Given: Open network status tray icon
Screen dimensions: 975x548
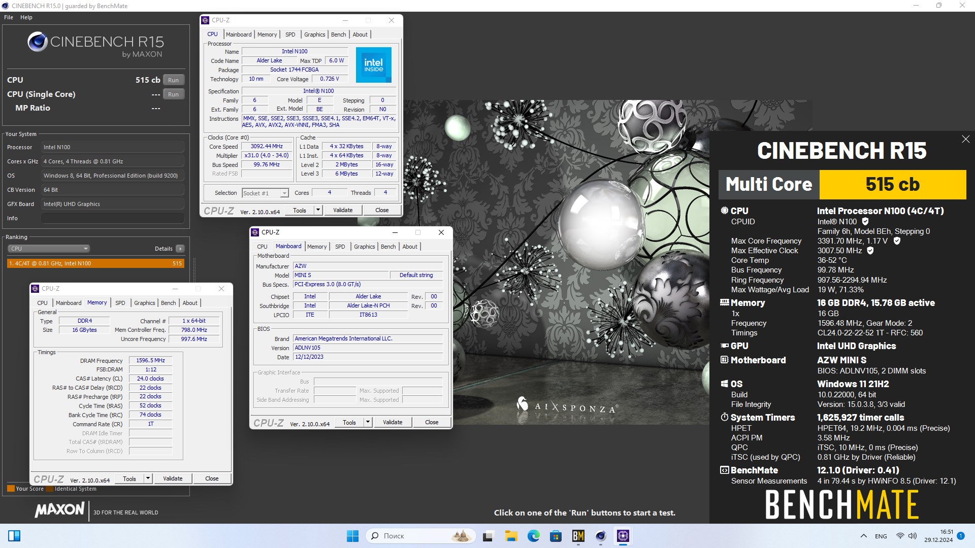Looking at the screenshot, I should pos(900,536).
